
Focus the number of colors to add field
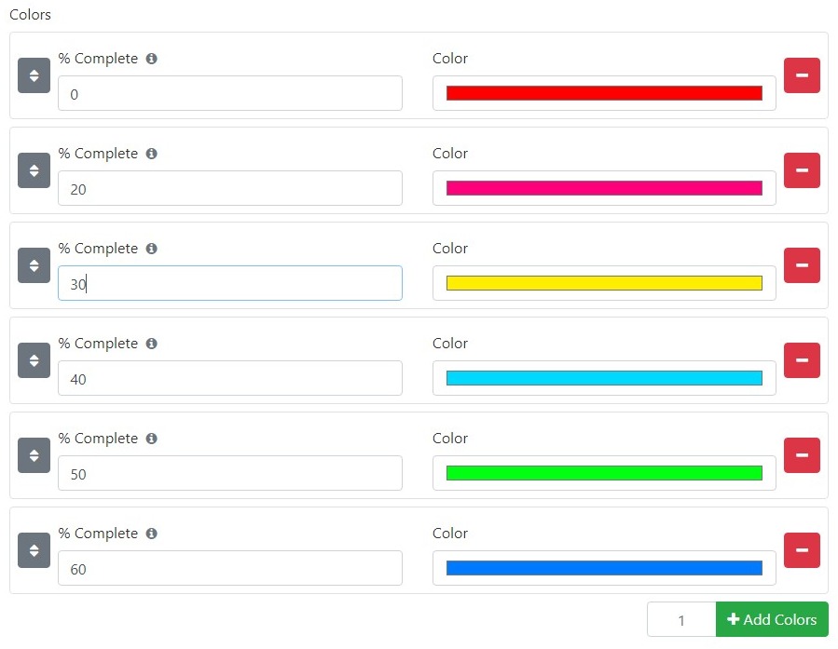681,619
